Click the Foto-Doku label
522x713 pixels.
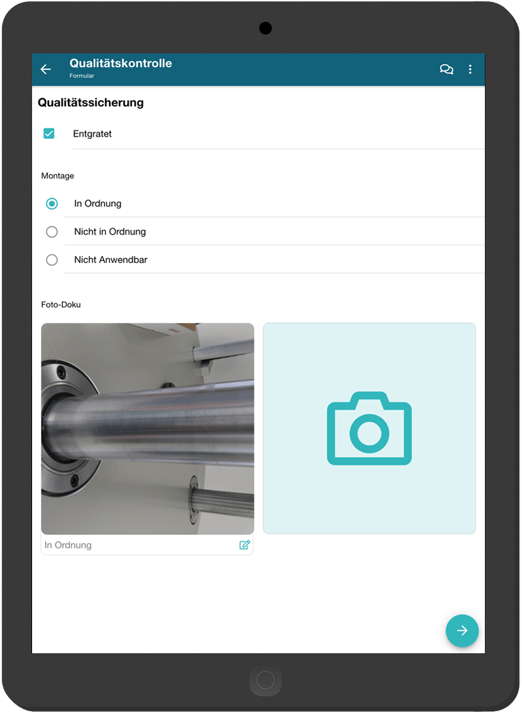(61, 305)
